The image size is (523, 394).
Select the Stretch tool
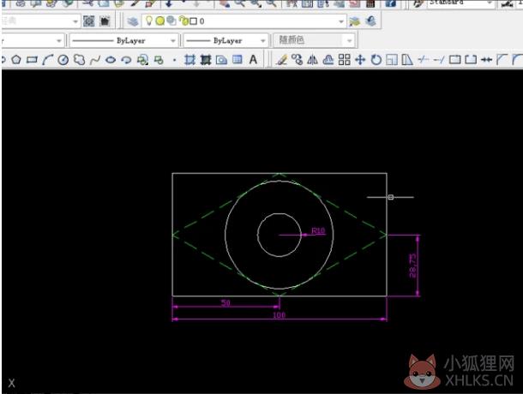tap(407, 60)
